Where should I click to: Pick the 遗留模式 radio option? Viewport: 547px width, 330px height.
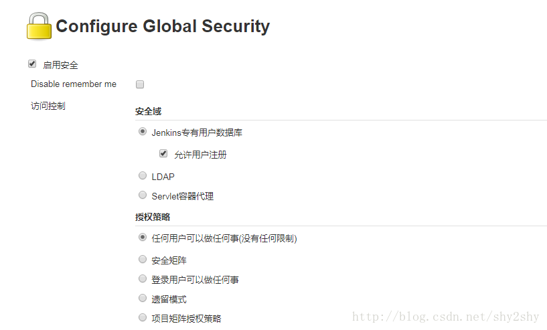pyautogui.click(x=143, y=299)
